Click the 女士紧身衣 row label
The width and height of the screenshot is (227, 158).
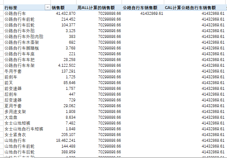click(x=15, y=135)
